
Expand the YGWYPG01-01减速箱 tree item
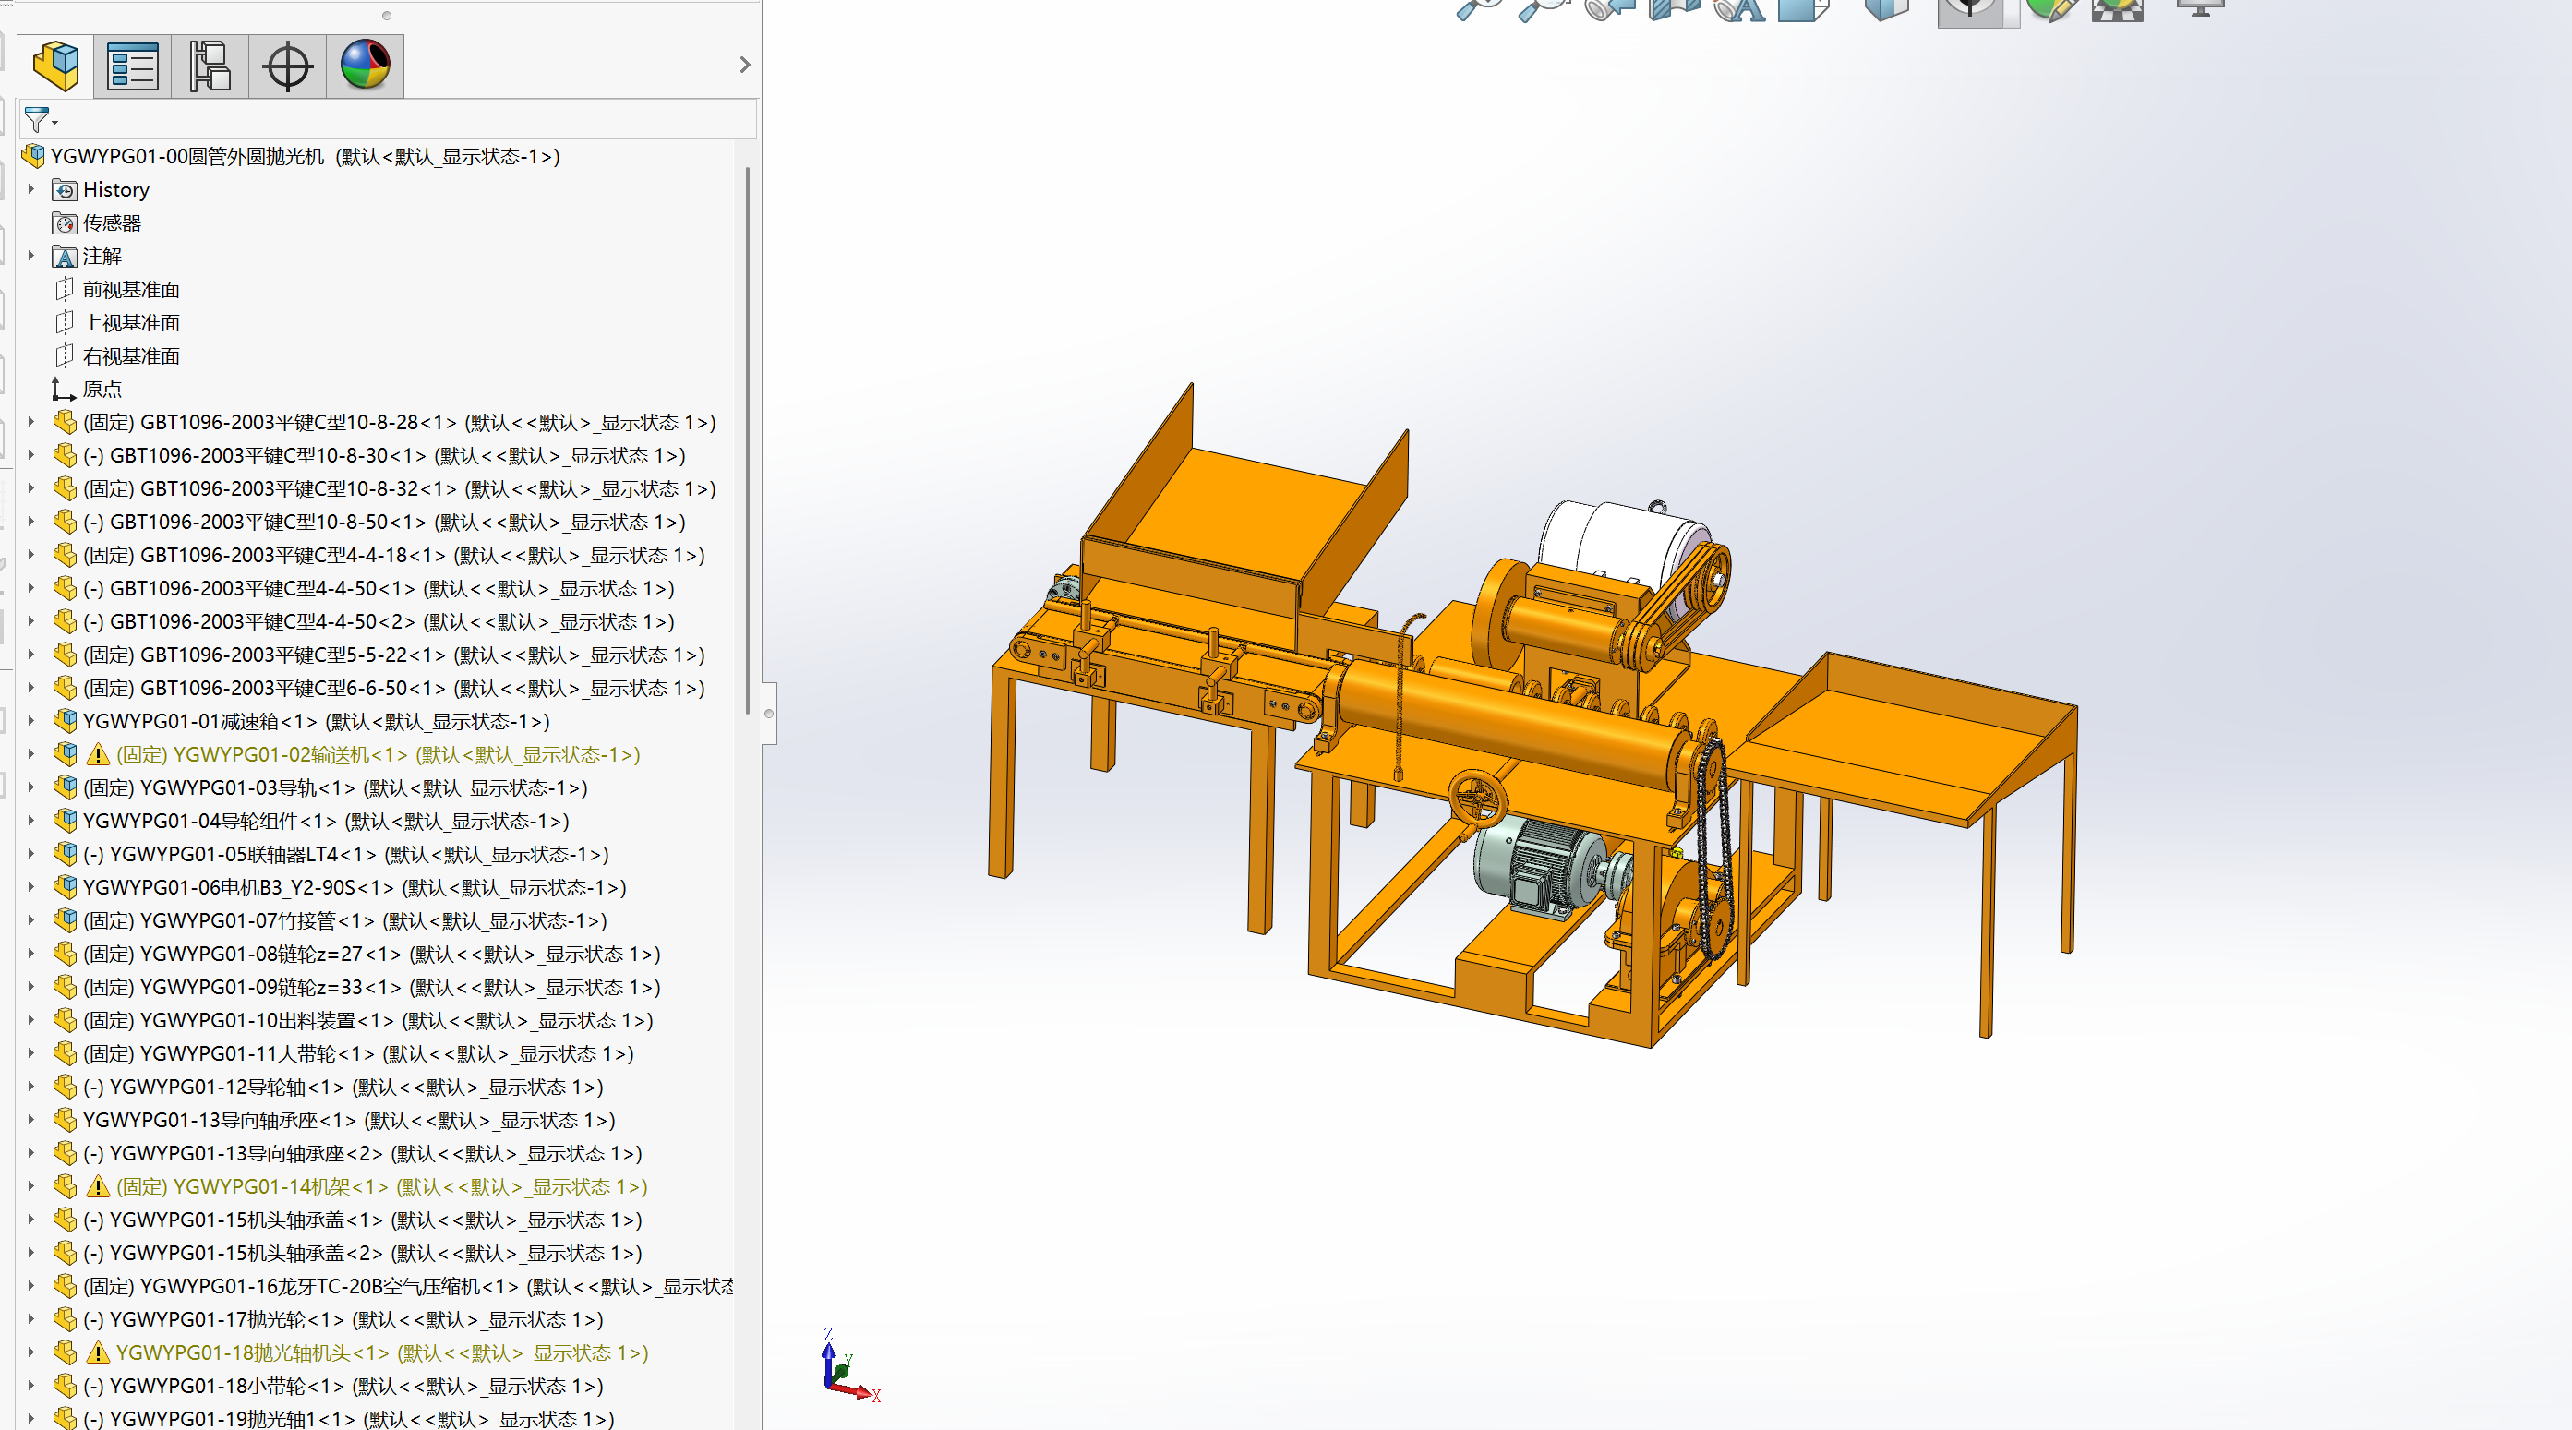31,721
